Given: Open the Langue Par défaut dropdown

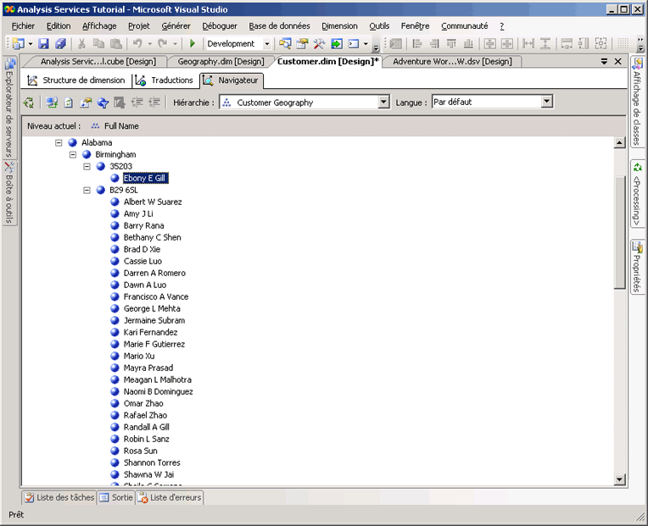Looking at the screenshot, I should tap(547, 102).
